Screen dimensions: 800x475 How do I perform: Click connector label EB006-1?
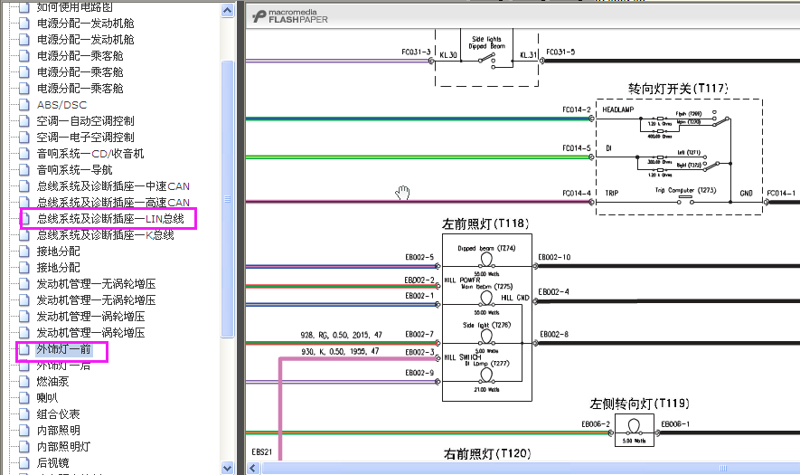click(675, 424)
